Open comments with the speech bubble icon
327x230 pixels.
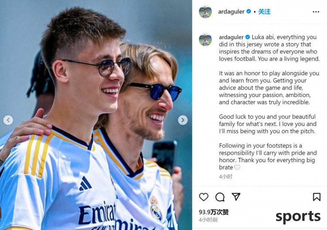pyautogui.click(x=220, y=197)
